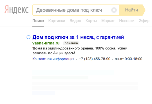Click the ad description about Дома из оцилиндрованного бревна
The width and height of the screenshot is (152, 104).
(80, 51)
